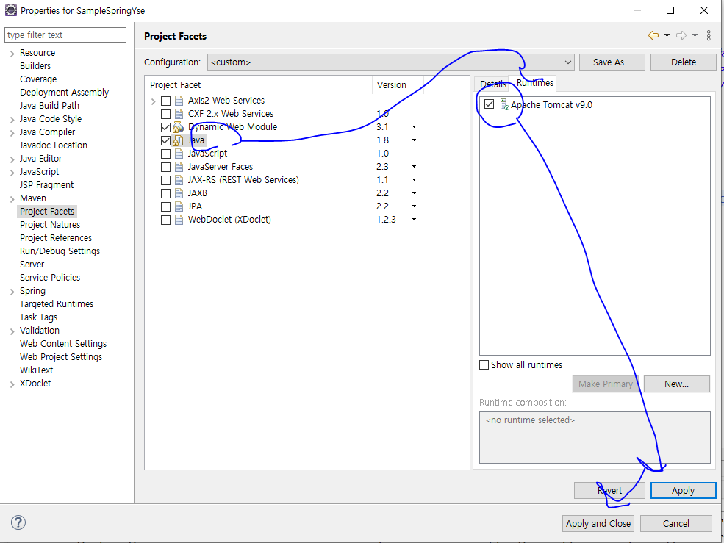
Task: Select Java Build Path in the sidebar
Action: (x=49, y=106)
